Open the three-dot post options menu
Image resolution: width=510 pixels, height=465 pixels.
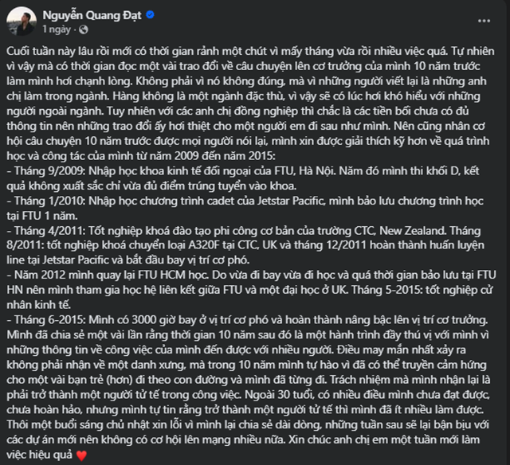point(484,21)
